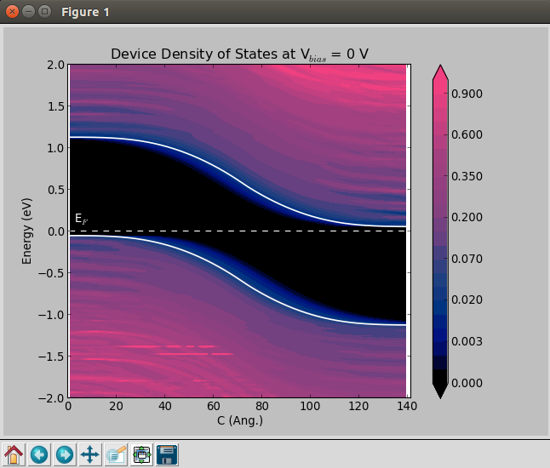Activate the pan axes tool
This screenshot has height=468, width=550.
(90, 454)
